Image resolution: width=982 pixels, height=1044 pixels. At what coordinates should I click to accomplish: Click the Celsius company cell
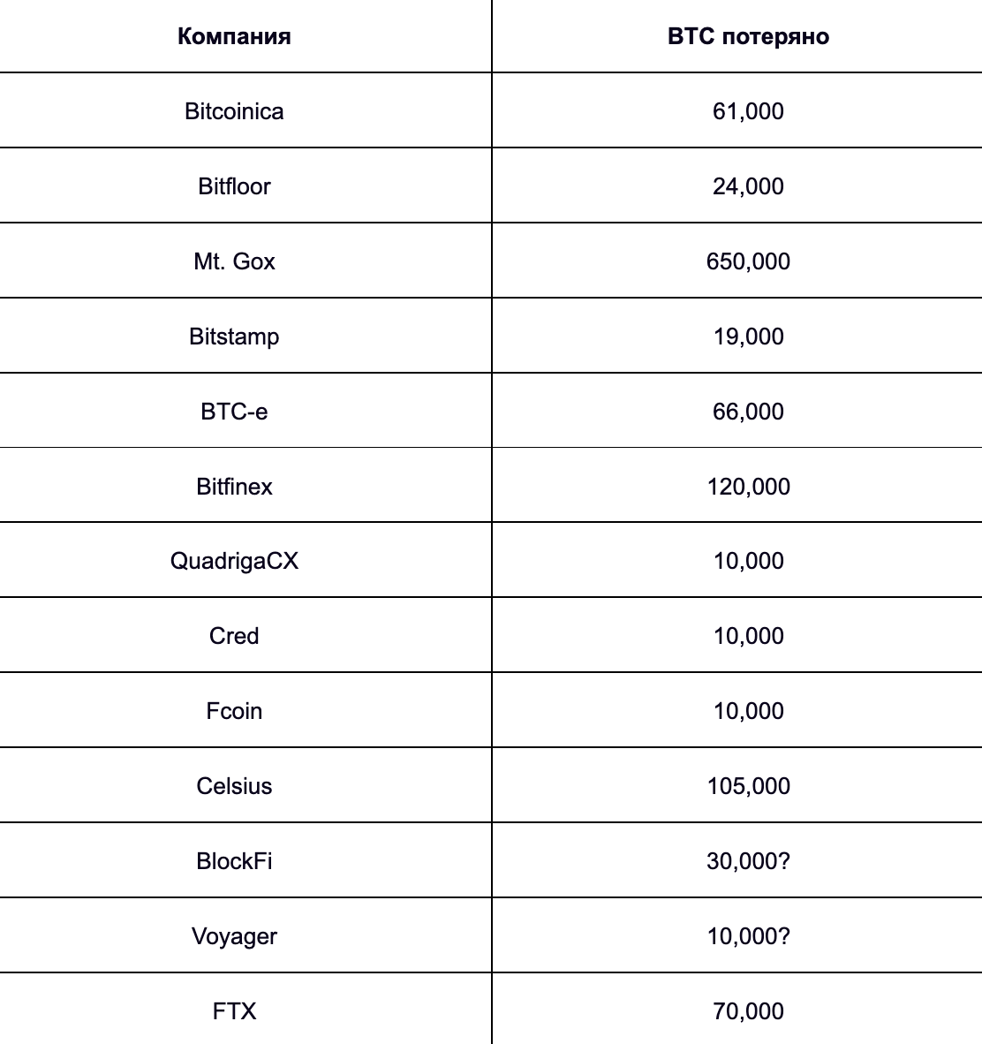point(234,786)
